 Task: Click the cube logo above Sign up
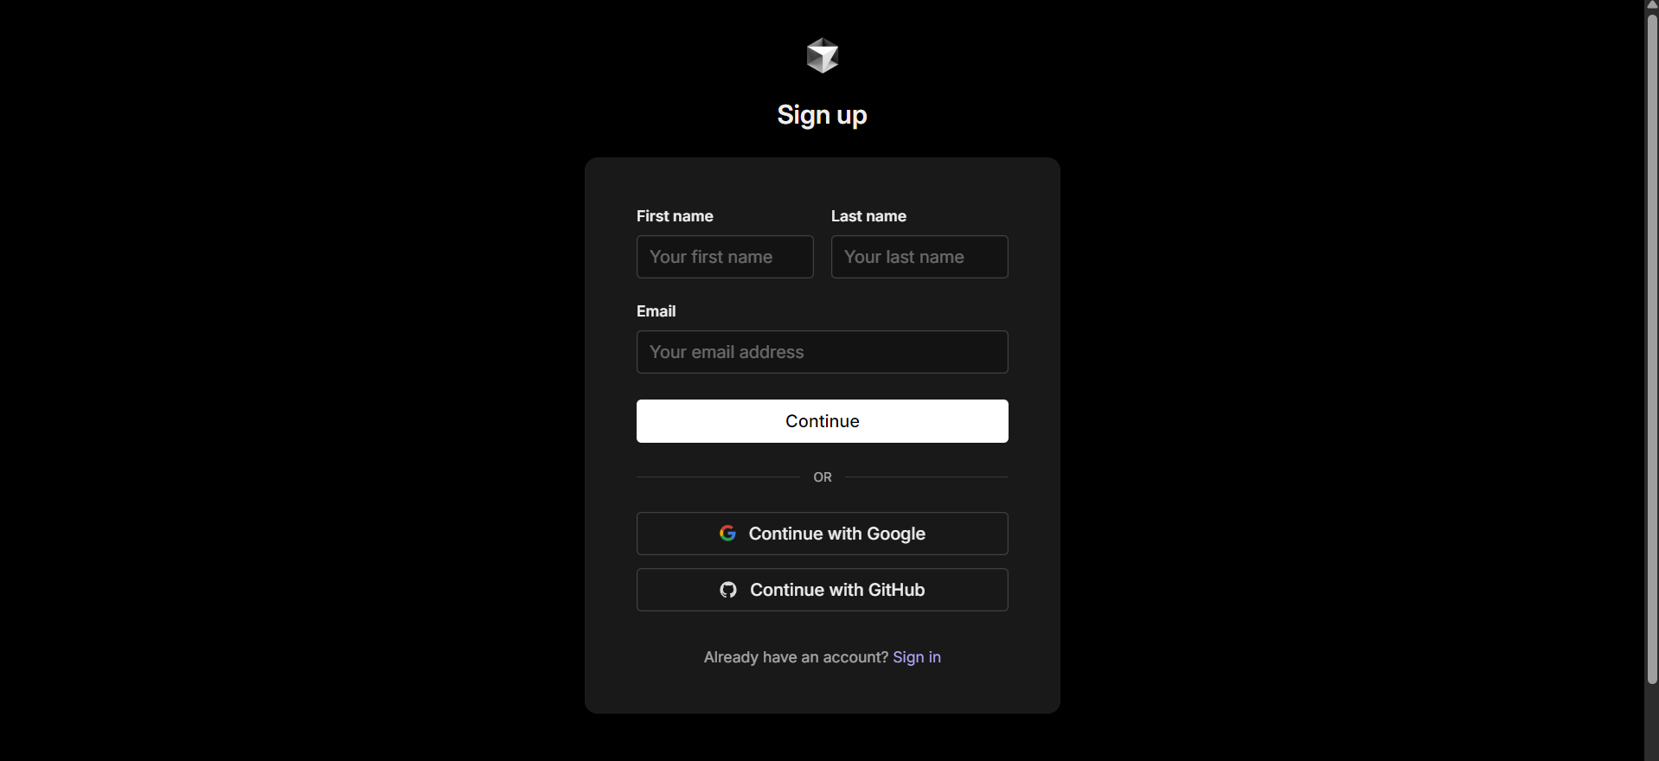click(822, 55)
